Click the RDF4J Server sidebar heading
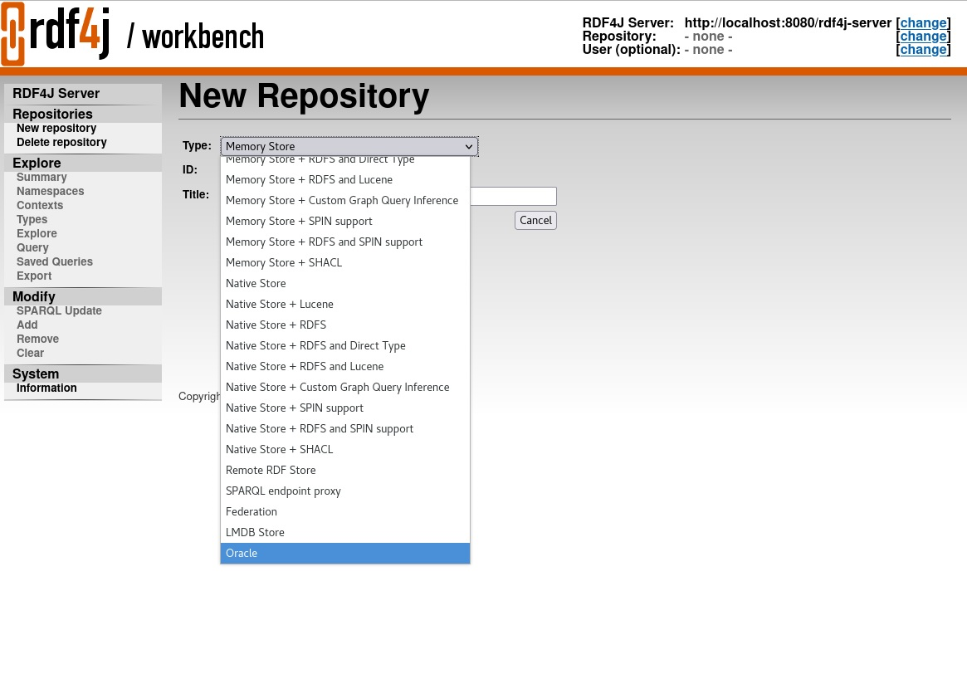 point(56,93)
